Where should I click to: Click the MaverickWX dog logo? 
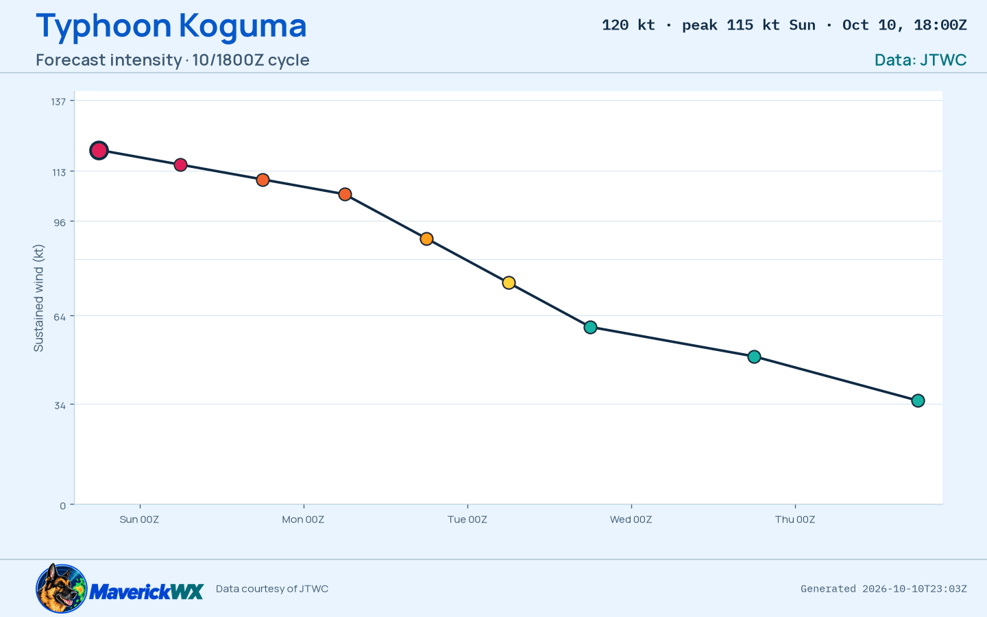[62, 588]
